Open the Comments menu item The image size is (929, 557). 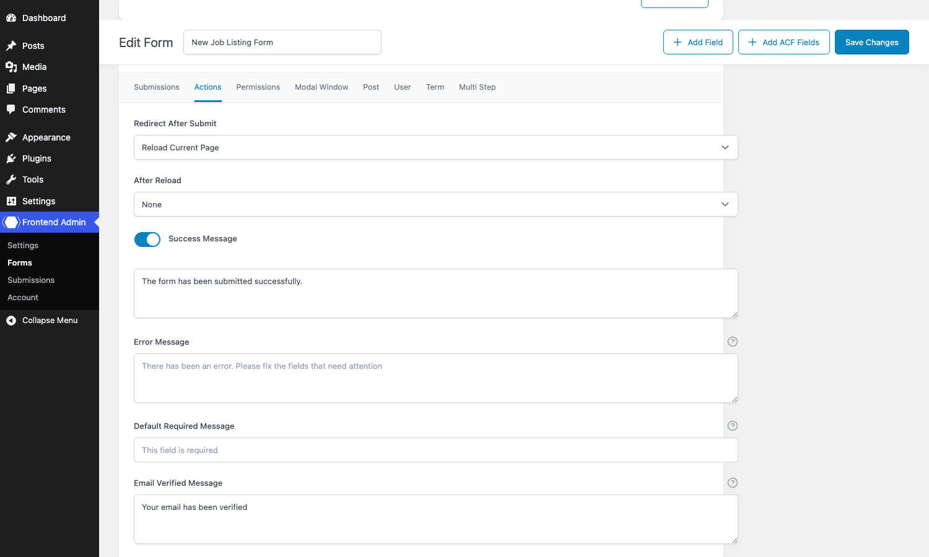tap(50, 110)
